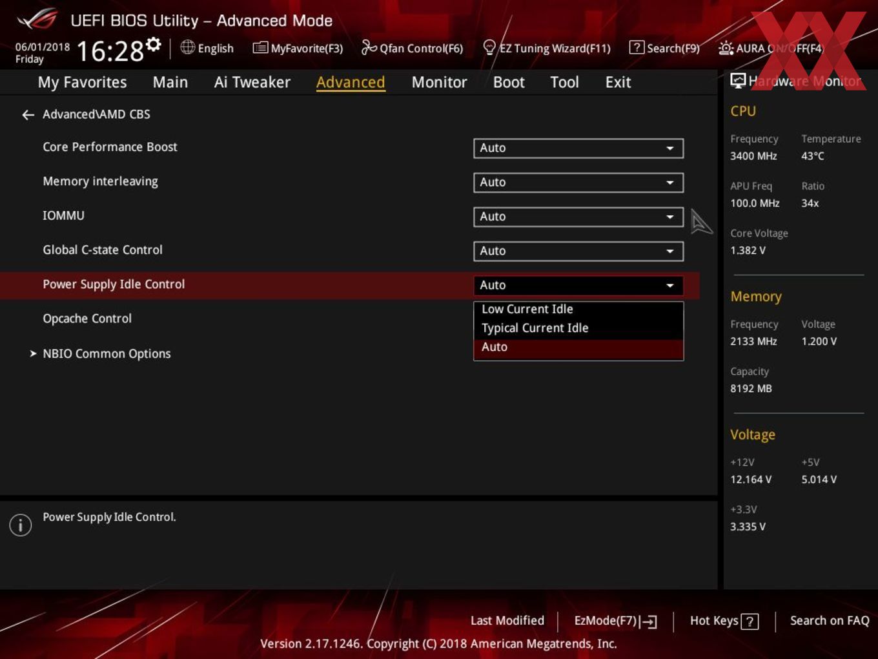Go to the Monitor tab
Screen dimensions: 878x659
[439, 82]
